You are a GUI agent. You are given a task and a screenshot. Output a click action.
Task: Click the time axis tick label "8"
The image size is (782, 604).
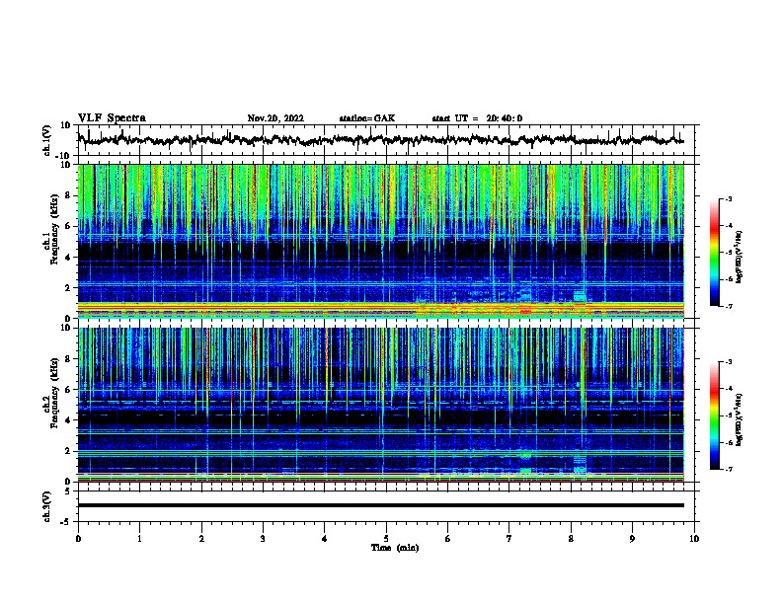click(571, 539)
